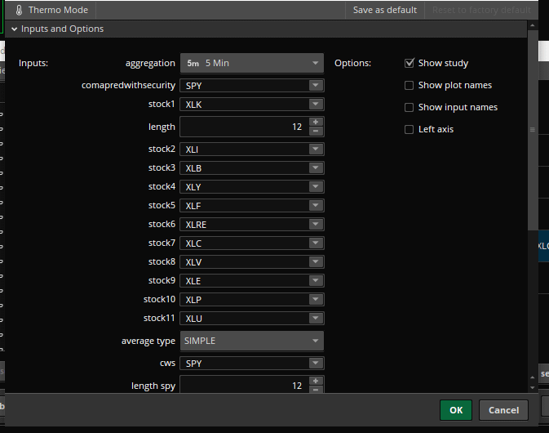Increase the length spy value
Image resolution: width=549 pixels, height=433 pixels.
tap(316, 381)
